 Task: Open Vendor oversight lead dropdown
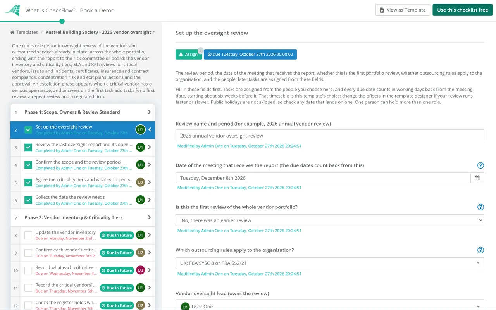click(330, 305)
